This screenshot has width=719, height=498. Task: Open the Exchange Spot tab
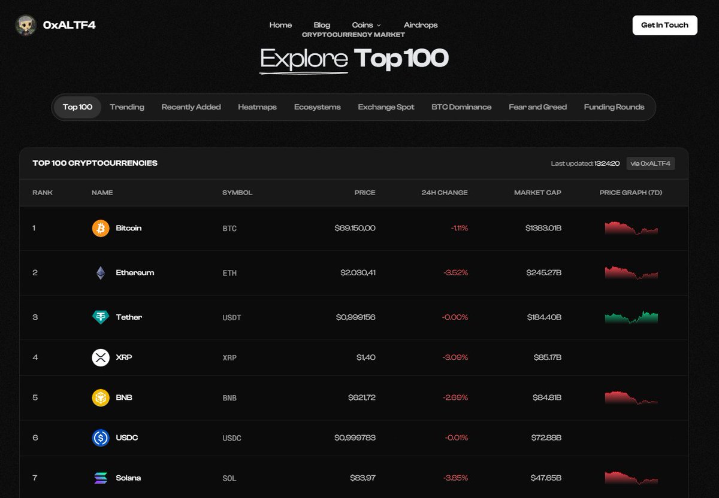(x=386, y=107)
